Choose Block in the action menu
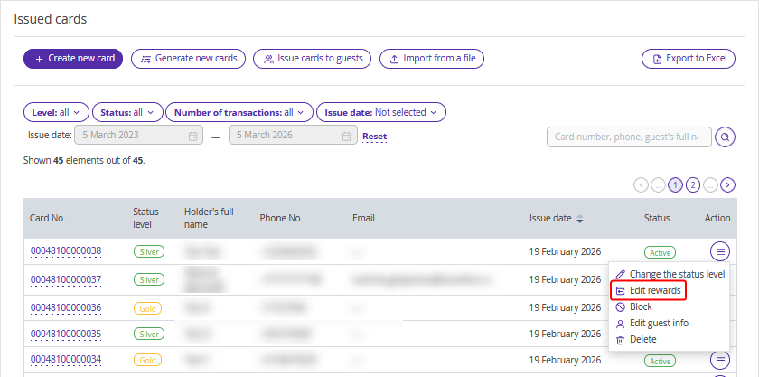This screenshot has height=377, width=759. (x=640, y=306)
